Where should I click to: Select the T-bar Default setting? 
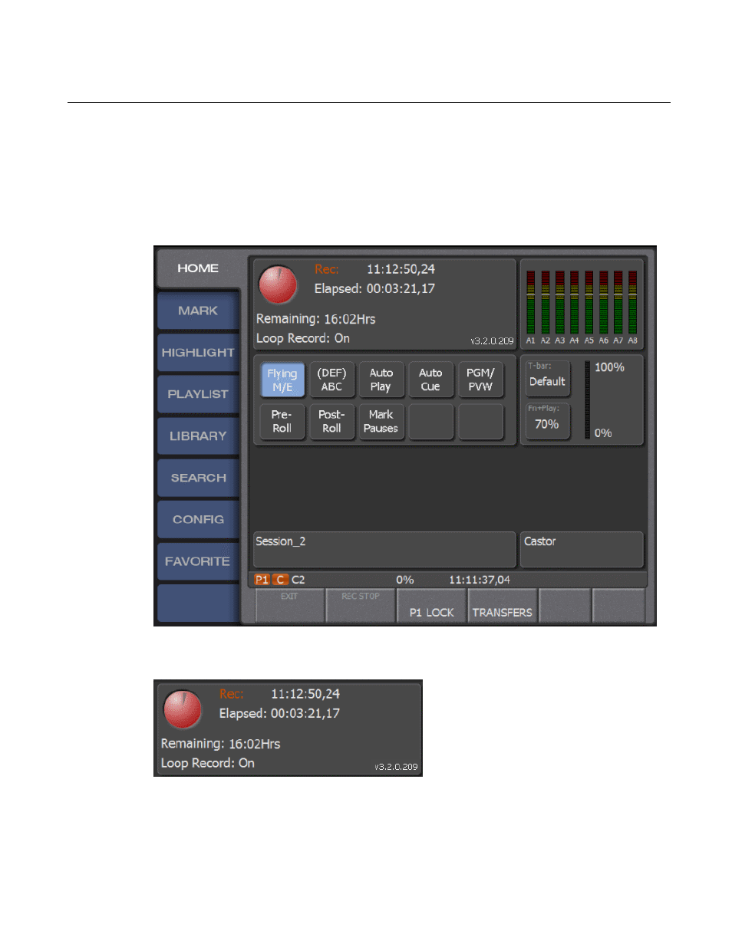tap(547, 378)
